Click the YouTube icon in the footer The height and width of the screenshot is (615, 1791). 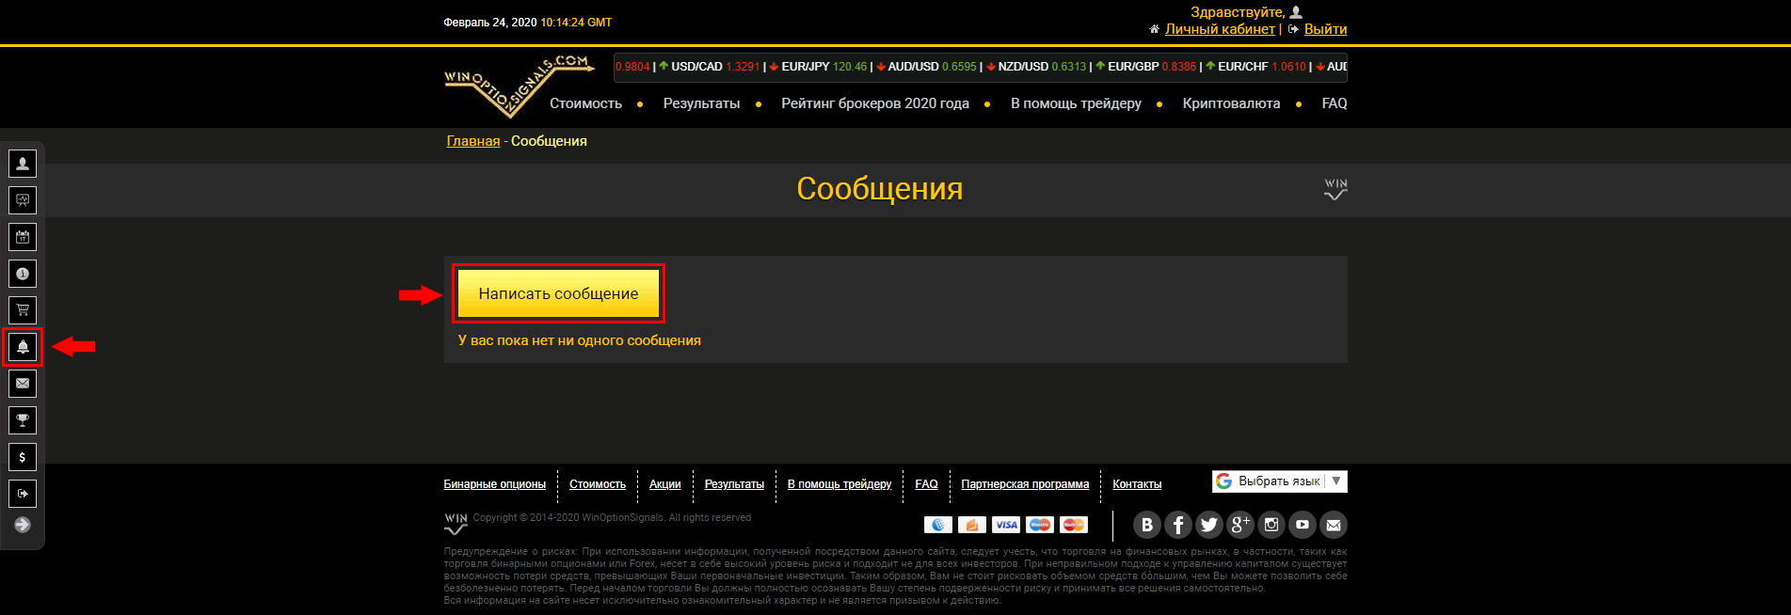1302,525
